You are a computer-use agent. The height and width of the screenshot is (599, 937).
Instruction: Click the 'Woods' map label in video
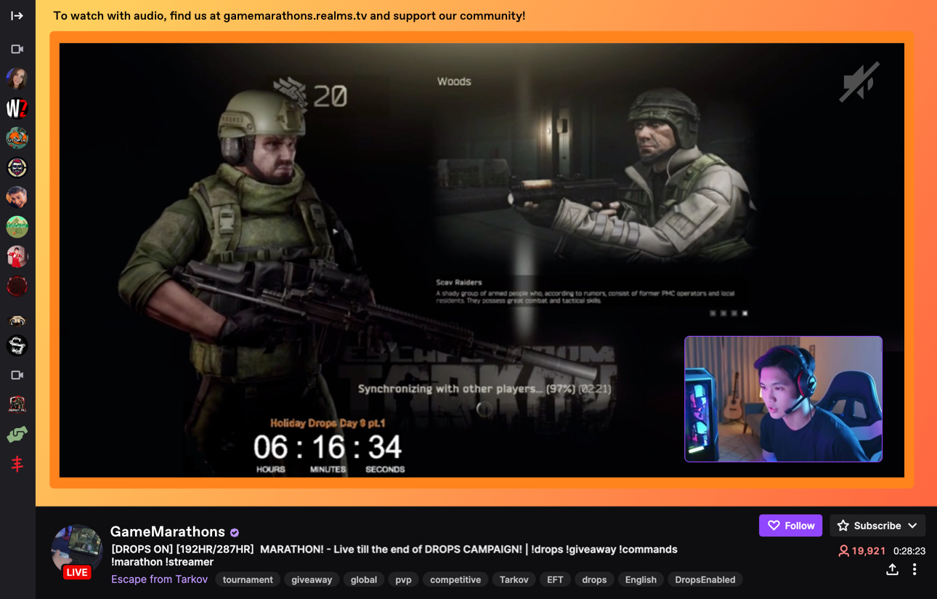pos(454,81)
